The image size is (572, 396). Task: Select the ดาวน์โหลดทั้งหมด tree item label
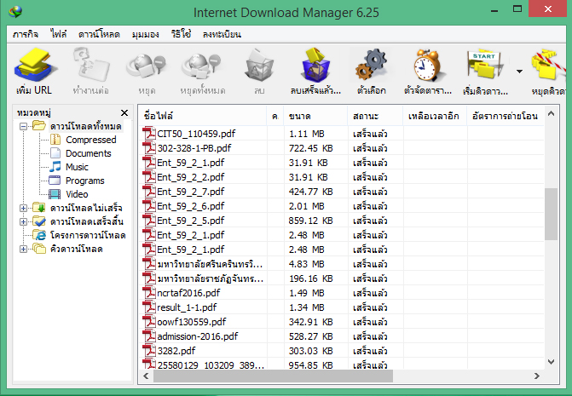86,126
